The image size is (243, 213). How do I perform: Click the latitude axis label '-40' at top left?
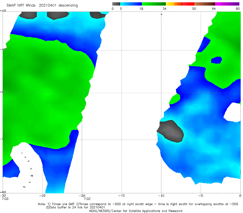[3, 11]
